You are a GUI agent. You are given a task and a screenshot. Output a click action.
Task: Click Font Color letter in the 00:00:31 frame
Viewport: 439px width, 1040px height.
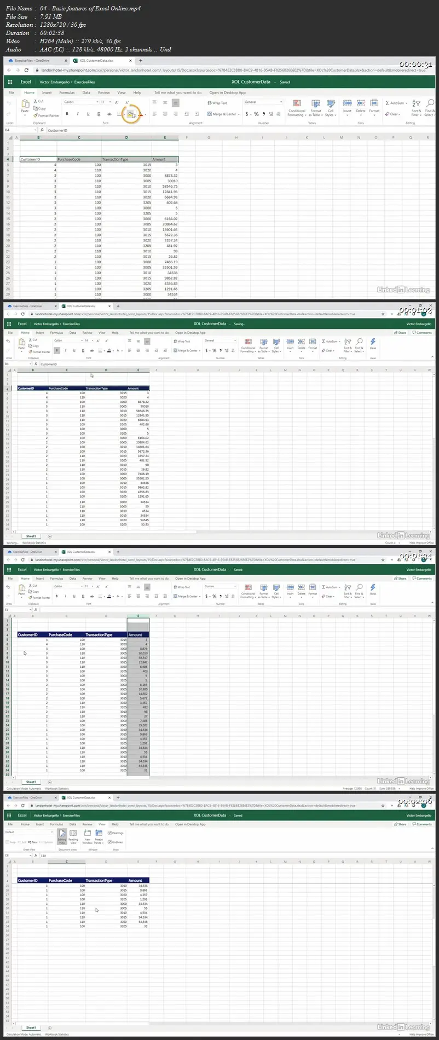[141, 114]
